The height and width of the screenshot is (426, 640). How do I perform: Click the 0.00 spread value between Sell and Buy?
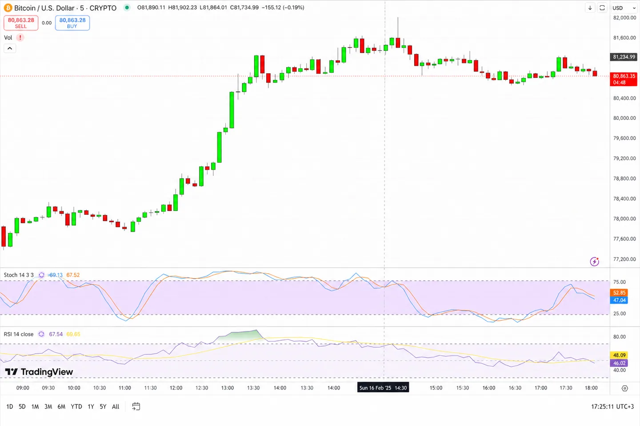[x=47, y=23]
